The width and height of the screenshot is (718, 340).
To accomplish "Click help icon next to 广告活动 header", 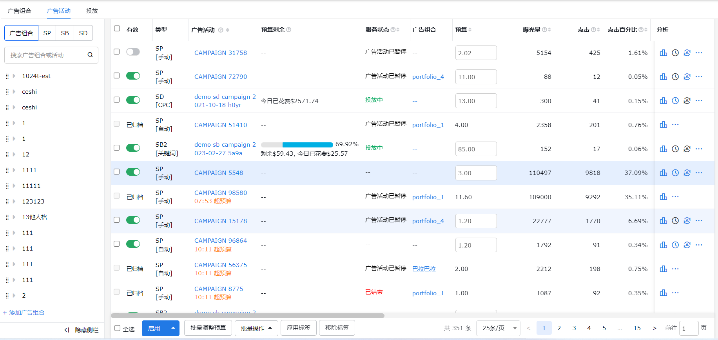I will click(x=221, y=30).
